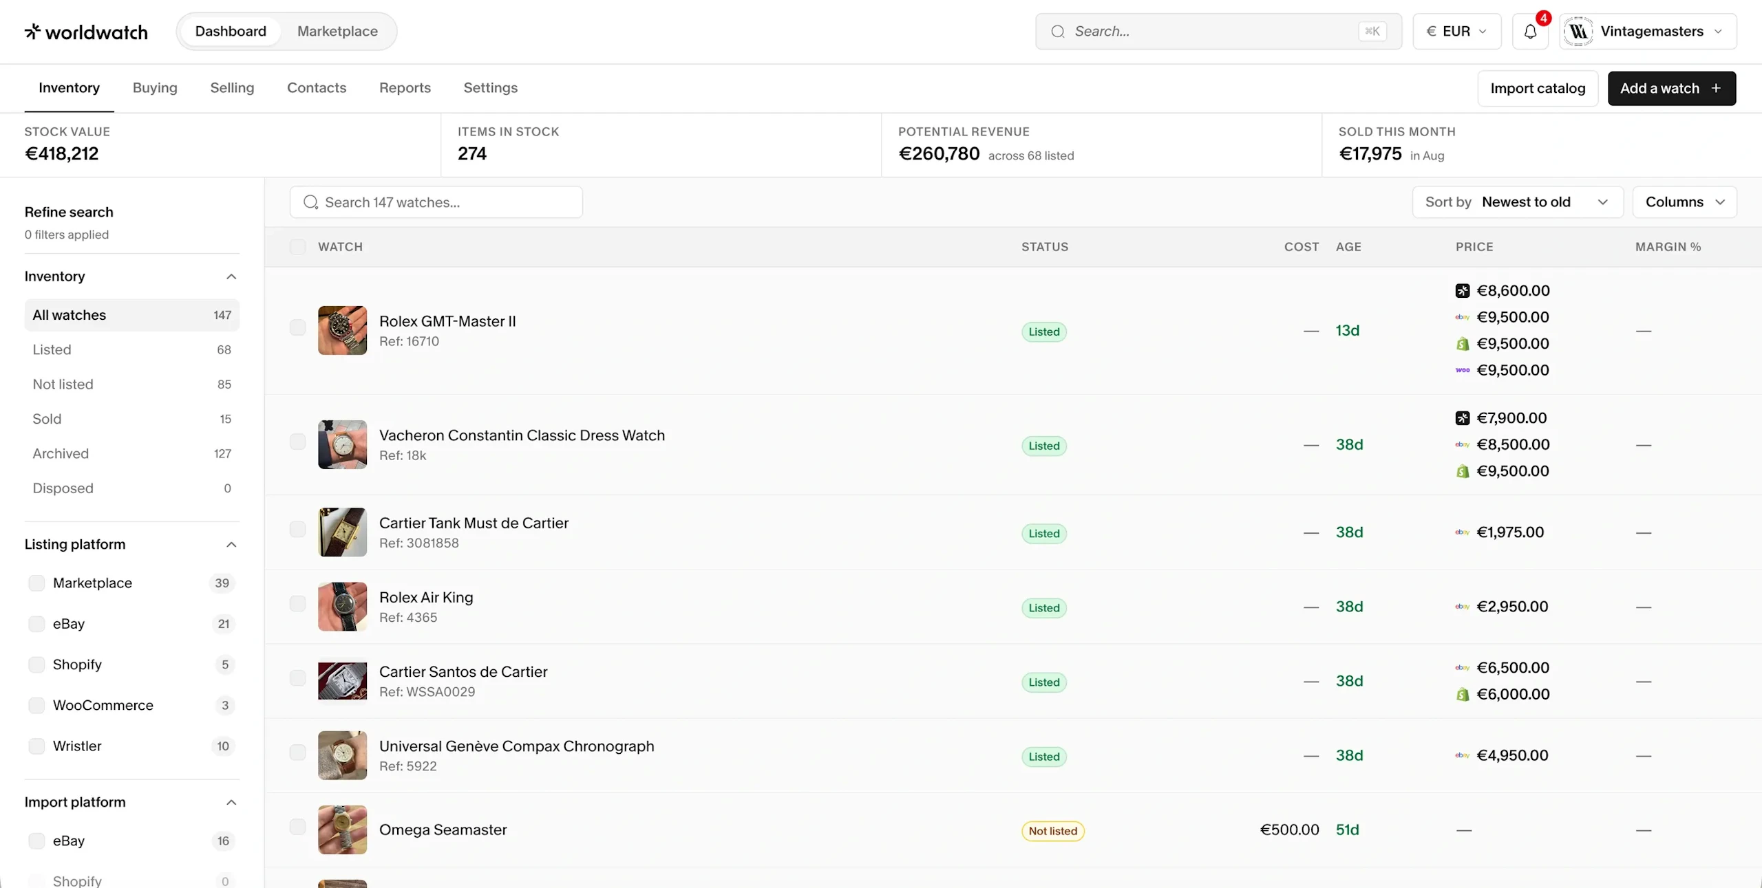1762x888 pixels.
Task: Open the Settings tab
Action: coord(490,88)
